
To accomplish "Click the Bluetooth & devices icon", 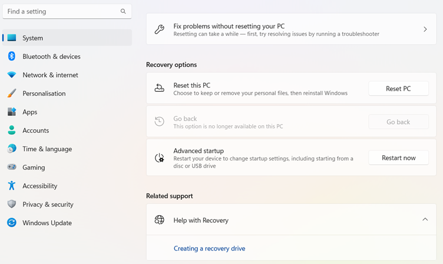I will (12, 56).
